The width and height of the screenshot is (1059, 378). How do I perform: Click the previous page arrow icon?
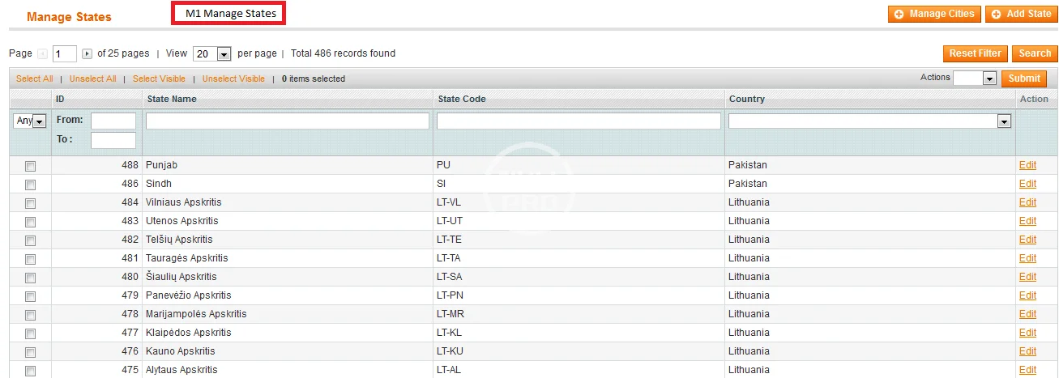pyautogui.click(x=43, y=54)
